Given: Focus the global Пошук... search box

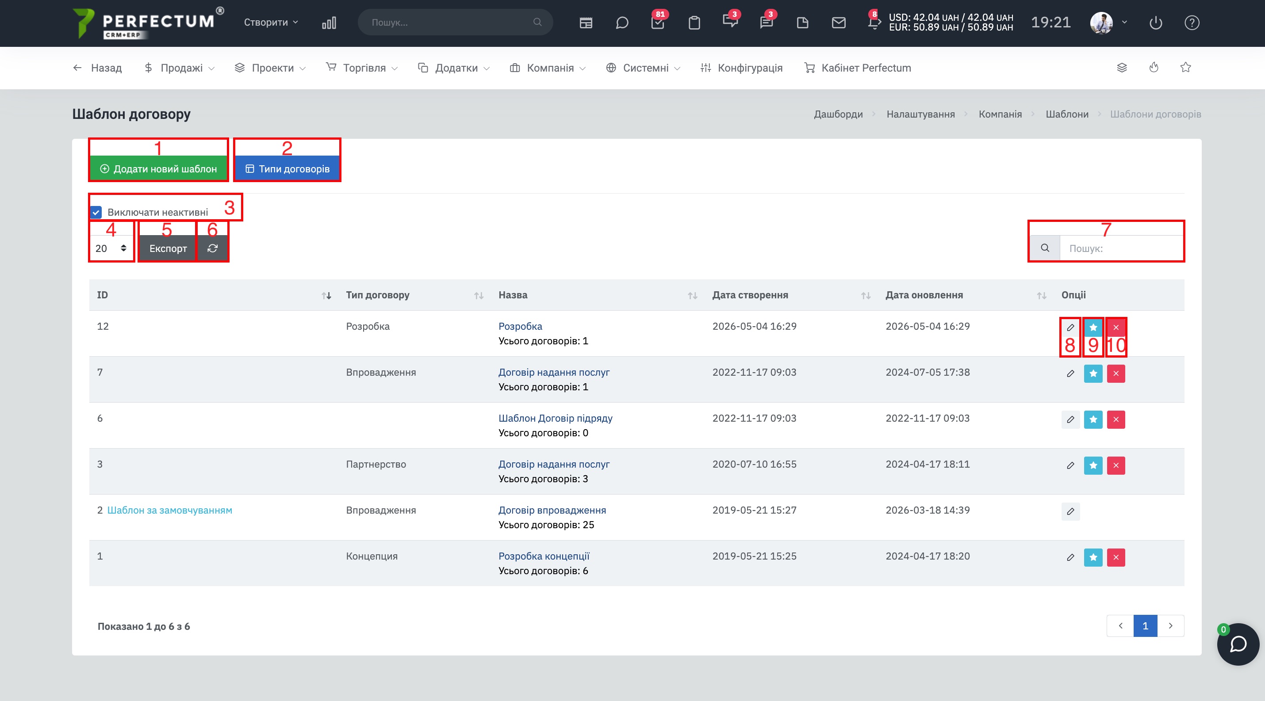Looking at the screenshot, I should click(455, 23).
